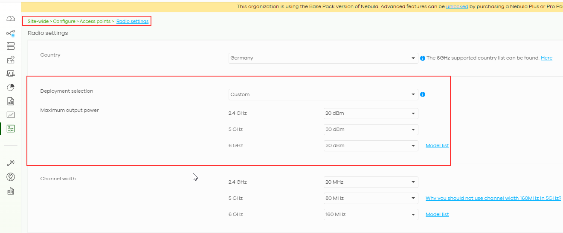This screenshot has height=233, width=563.
Task: Open the report document icon in sidebar
Action: (11, 101)
